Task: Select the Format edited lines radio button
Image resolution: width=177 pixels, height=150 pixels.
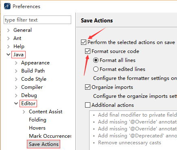Action: 96,69
